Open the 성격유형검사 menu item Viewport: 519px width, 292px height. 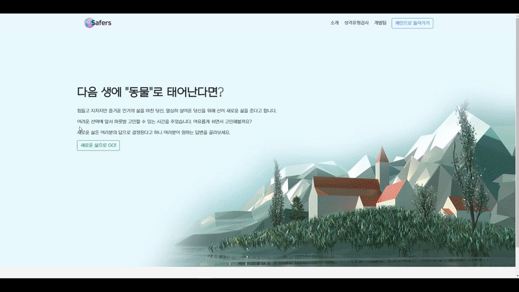click(356, 23)
